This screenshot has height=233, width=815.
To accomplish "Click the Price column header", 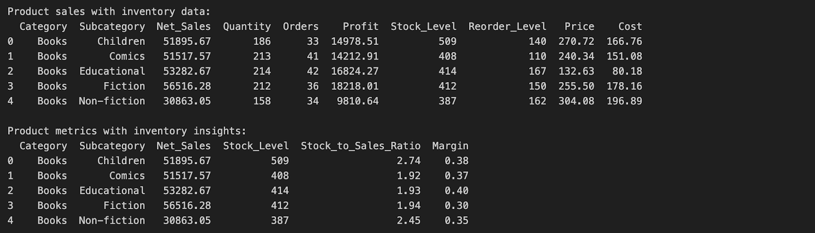I will tap(579, 27).
